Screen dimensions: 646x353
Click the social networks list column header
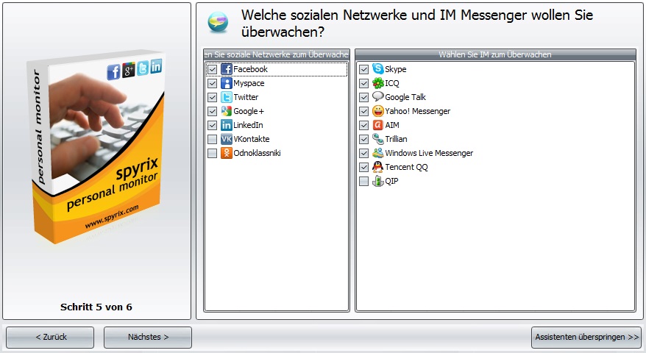(x=277, y=54)
